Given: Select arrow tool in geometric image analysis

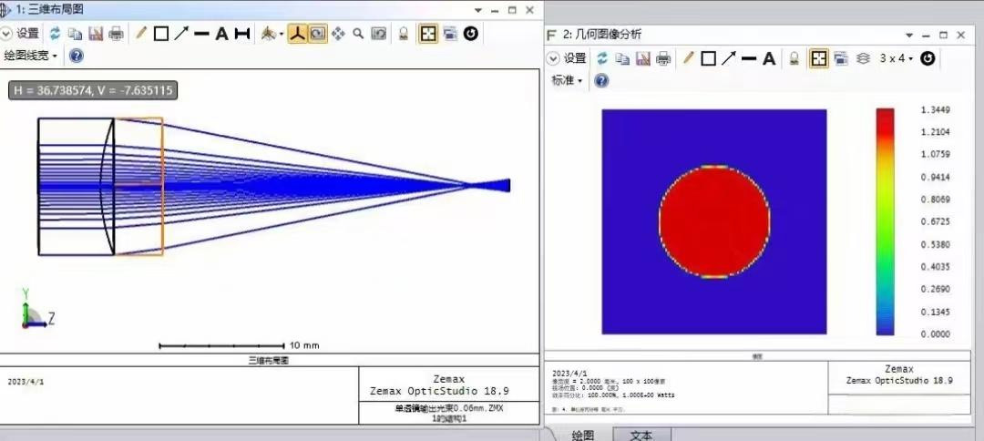Looking at the screenshot, I should [729, 58].
